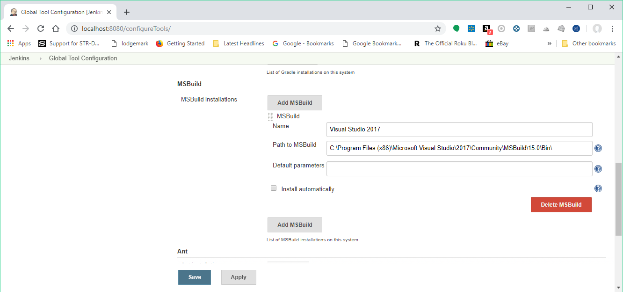Click the MSBuild section heading
This screenshot has height=303, width=623.
[x=189, y=84]
